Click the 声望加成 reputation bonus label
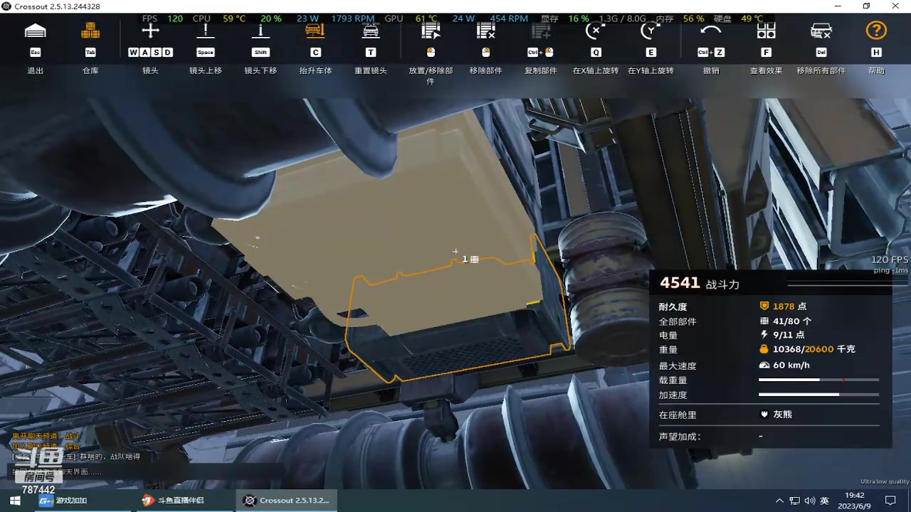911x512 pixels. click(x=680, y=437)
